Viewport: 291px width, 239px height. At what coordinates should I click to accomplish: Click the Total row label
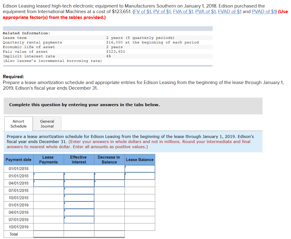(14, 234)
